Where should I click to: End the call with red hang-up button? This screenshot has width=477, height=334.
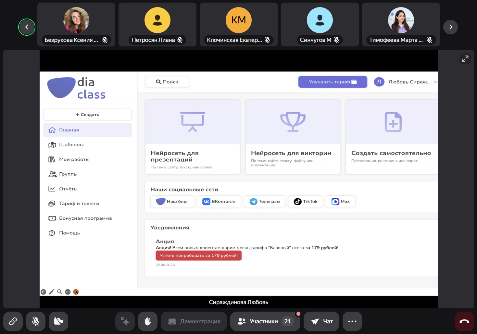(464, 321)
